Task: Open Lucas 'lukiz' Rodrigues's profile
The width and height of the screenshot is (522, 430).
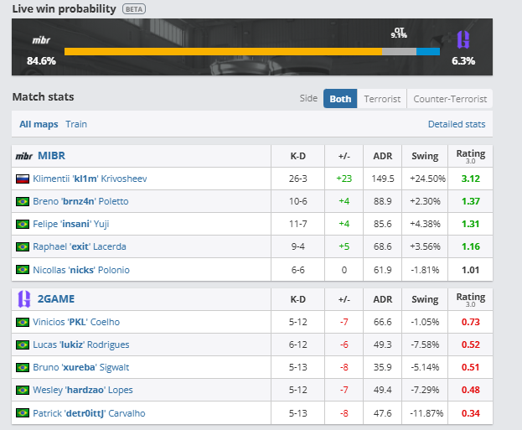Action: (x=81, y=345)
